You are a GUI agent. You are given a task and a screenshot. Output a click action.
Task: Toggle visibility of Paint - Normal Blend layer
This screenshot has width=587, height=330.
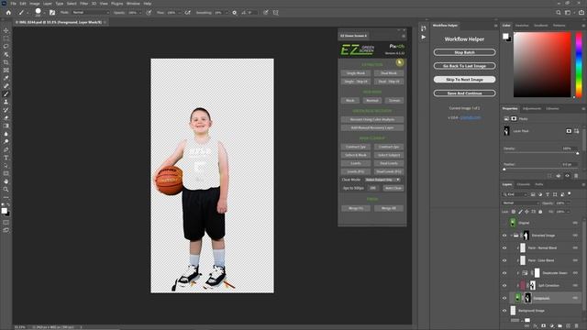tap(504, 248)
